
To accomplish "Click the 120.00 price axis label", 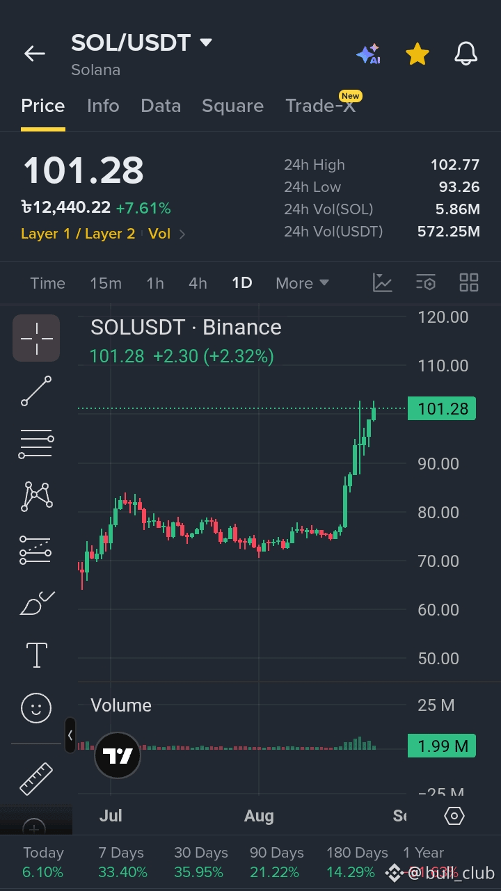I will [443, 317].
